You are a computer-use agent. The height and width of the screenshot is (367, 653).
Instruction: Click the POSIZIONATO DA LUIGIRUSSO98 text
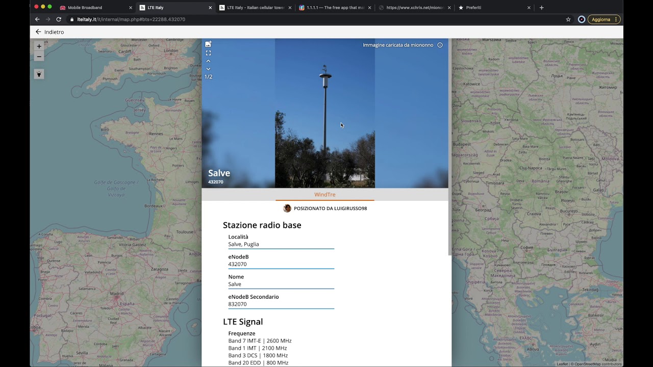(330, 208)
